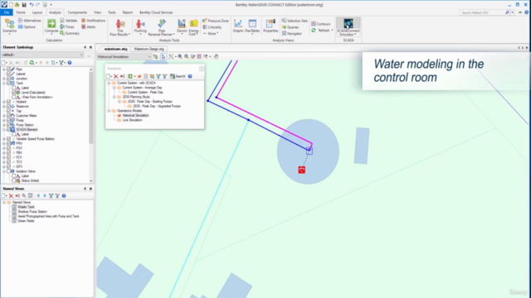Viewport: 531px width, 298px height.
Task: Click the Search button in Scenarios panel
Action: tap(178, 76)
